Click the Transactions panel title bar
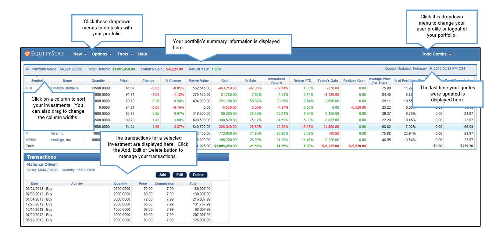 pos(126,157)
